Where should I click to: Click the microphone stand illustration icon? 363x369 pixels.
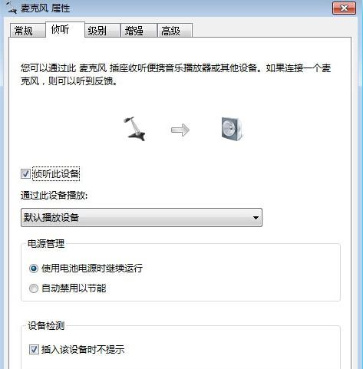point(134,129)
